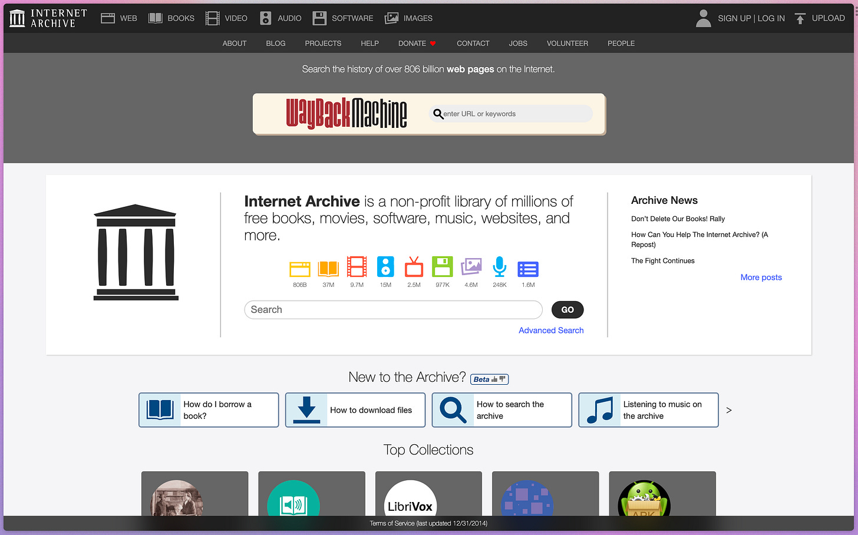
Task: Show next help cards with right arrow
Action: point(729,410)
